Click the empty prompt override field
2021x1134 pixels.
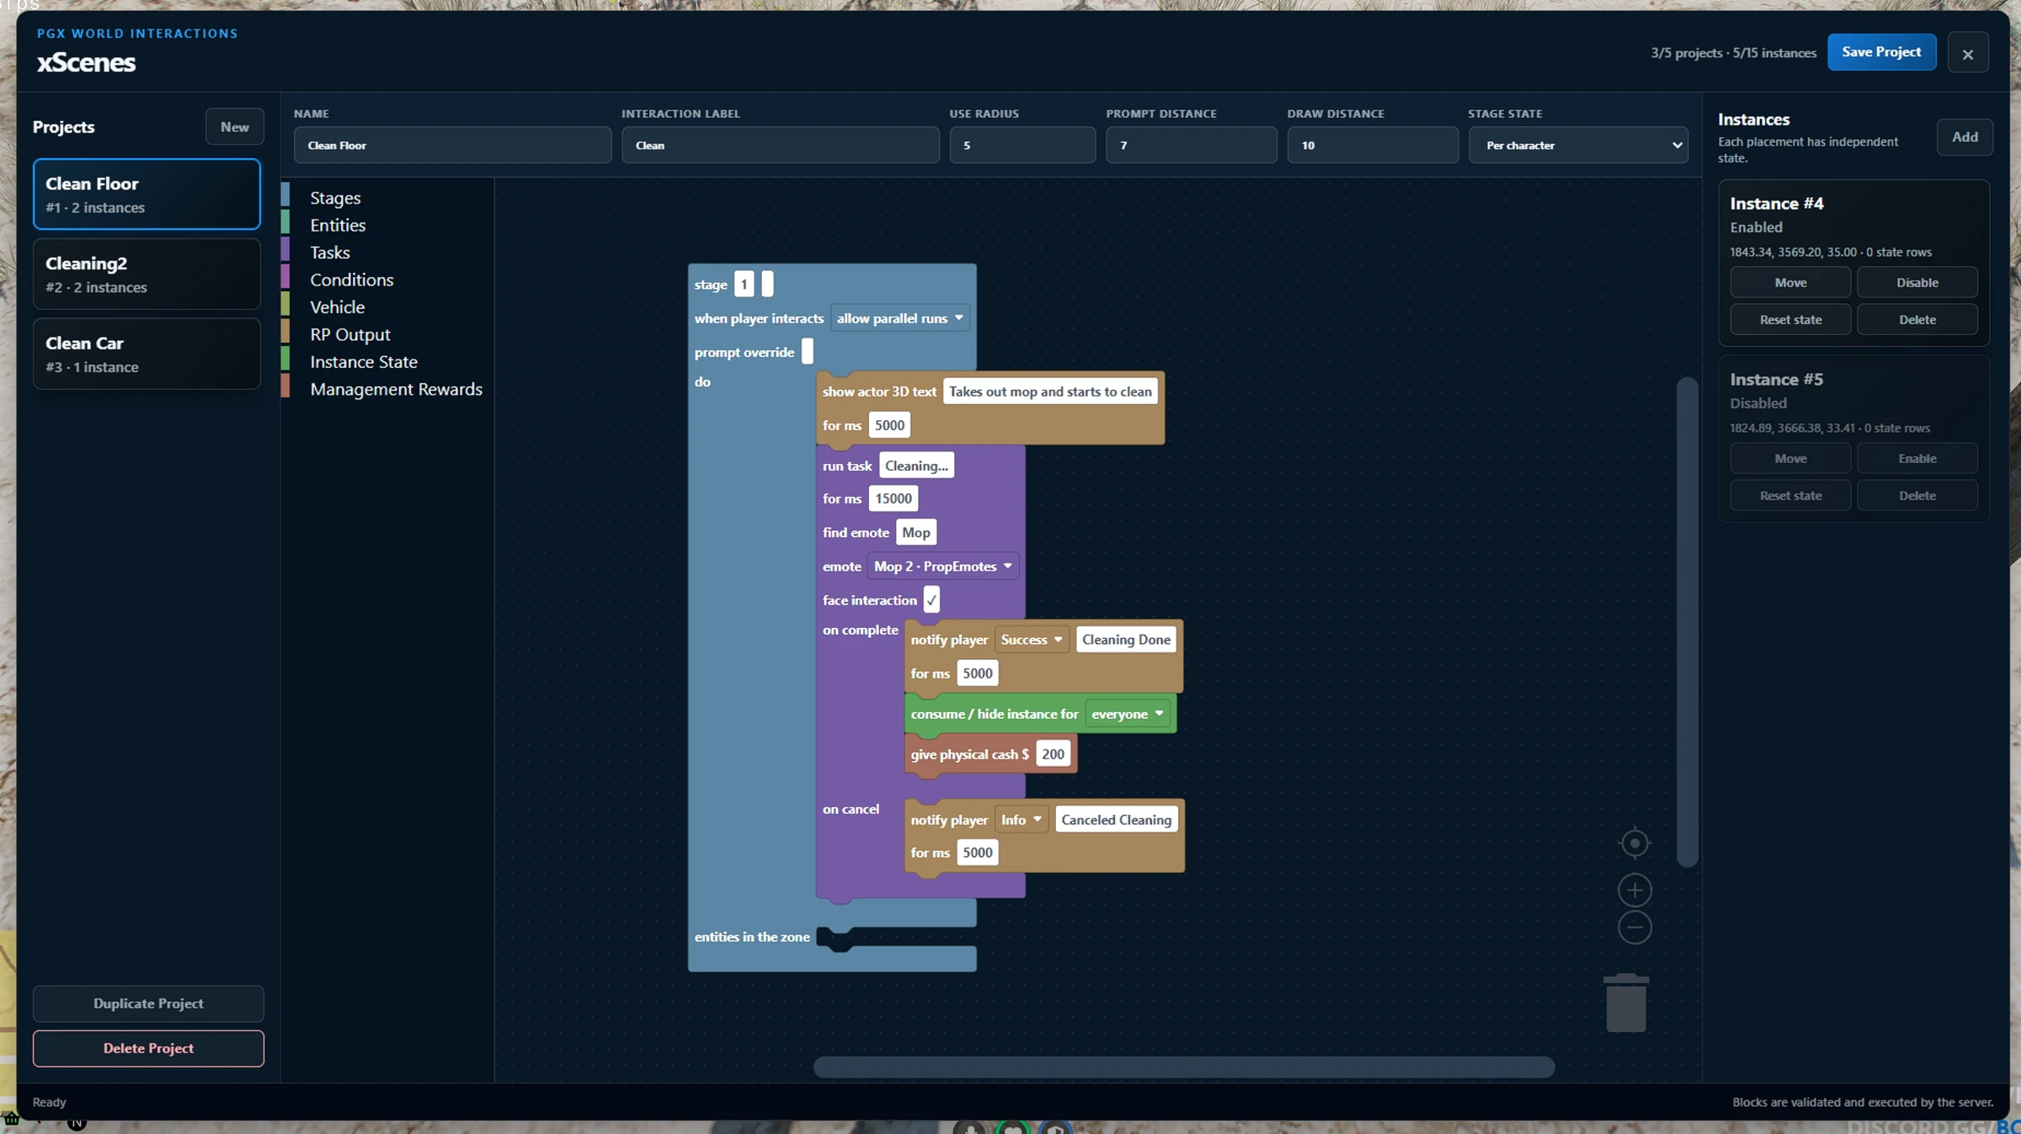pos(807,351)
